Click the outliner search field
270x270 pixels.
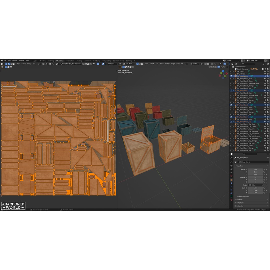pyautogui.click(x=248, y=64)
